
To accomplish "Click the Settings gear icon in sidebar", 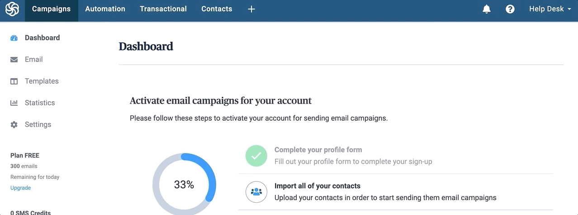I will pos(14,125).
